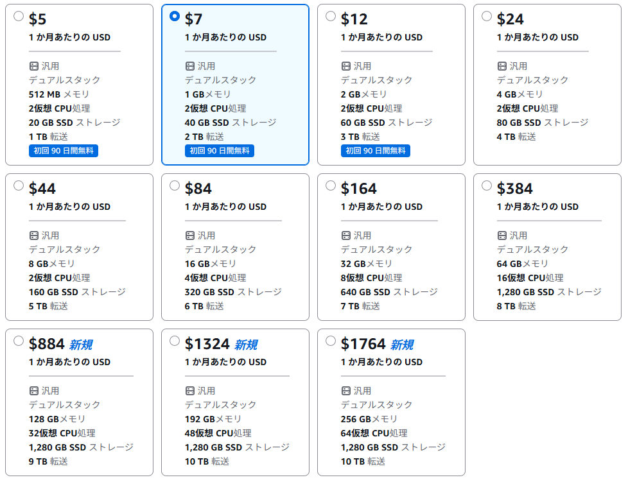Click the 初回 90 日間無料 badge on the $12 plan
This screenshot has width=628, height=480.
coord(376,151)
